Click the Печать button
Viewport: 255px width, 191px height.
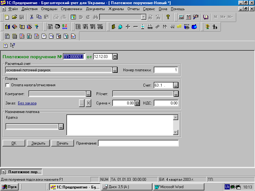point(62,143)
